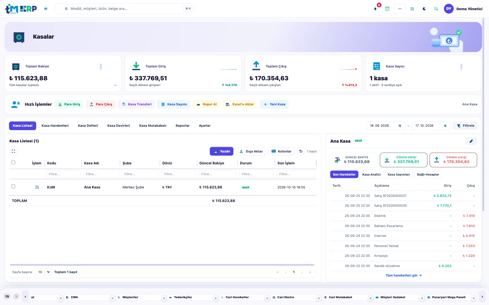Open the rows per page dropdown
This screenshot has height=305, width=489.
[43, 272]
